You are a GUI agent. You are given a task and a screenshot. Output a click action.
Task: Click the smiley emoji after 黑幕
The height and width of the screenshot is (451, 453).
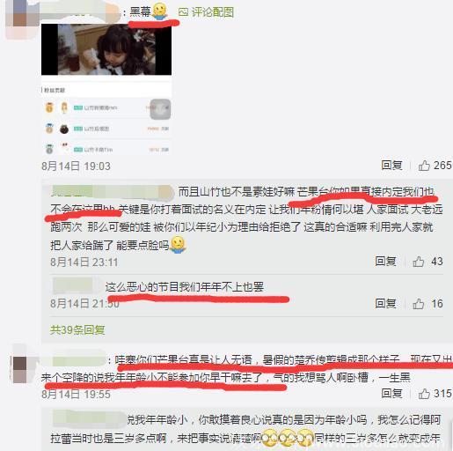pyautogui.click(x=160, y=11)
